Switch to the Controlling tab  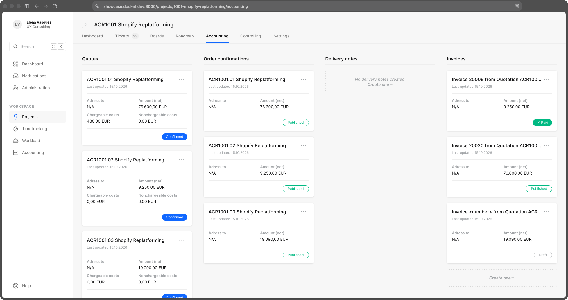[250, 36]
